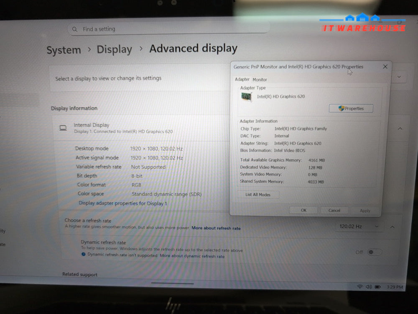418x314 pixels.
Task: Click the List All Modes button
Action: coord(258,195)
